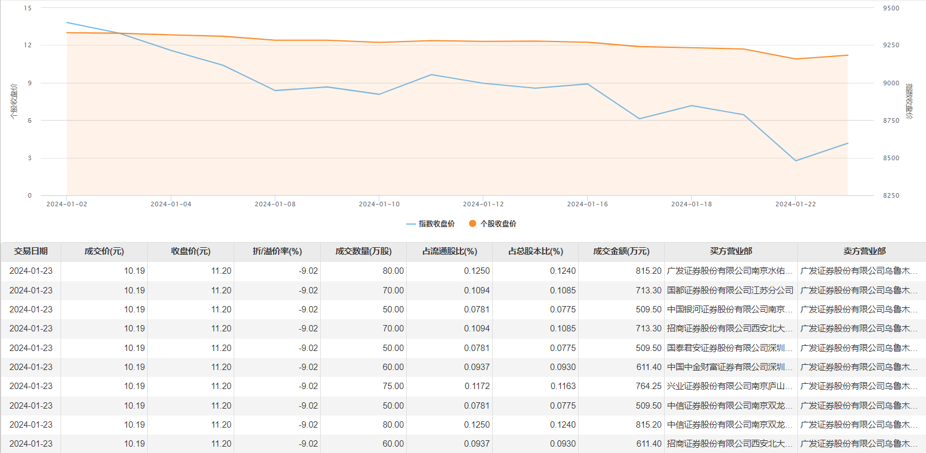The width and height of the screenshot is (926, 453).
Task: Click buyer 兴业证券股份有限公司南京庐山… cell
Action: click(x=730, y=386)
